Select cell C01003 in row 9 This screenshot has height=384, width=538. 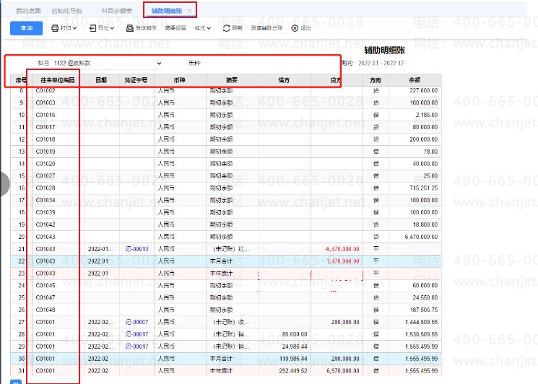click(x=45, y=102)
